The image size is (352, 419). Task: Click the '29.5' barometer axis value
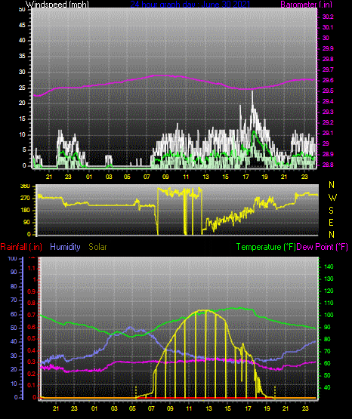(x=328, y=91)
